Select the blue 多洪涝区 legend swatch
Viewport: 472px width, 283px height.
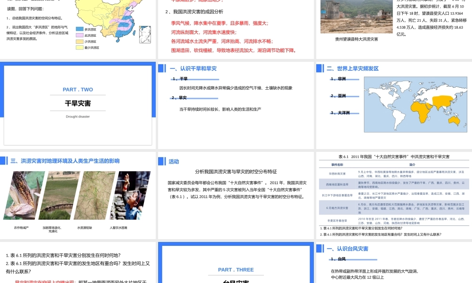(x=79, y=29)
